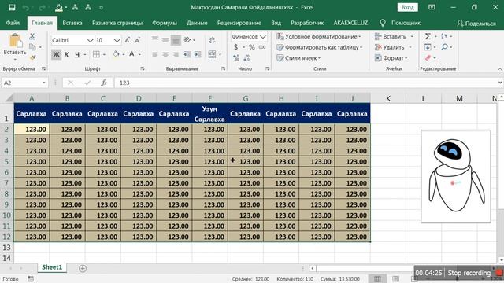Click the Copy icon in the clipboard group
504x283 pixels.
(x=32, y=47)
